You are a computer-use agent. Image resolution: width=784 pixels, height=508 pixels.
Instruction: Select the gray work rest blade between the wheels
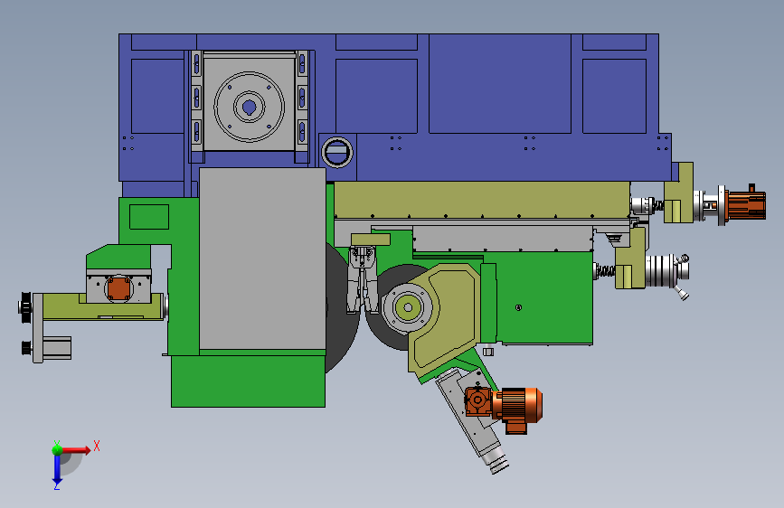pos(362,279)
